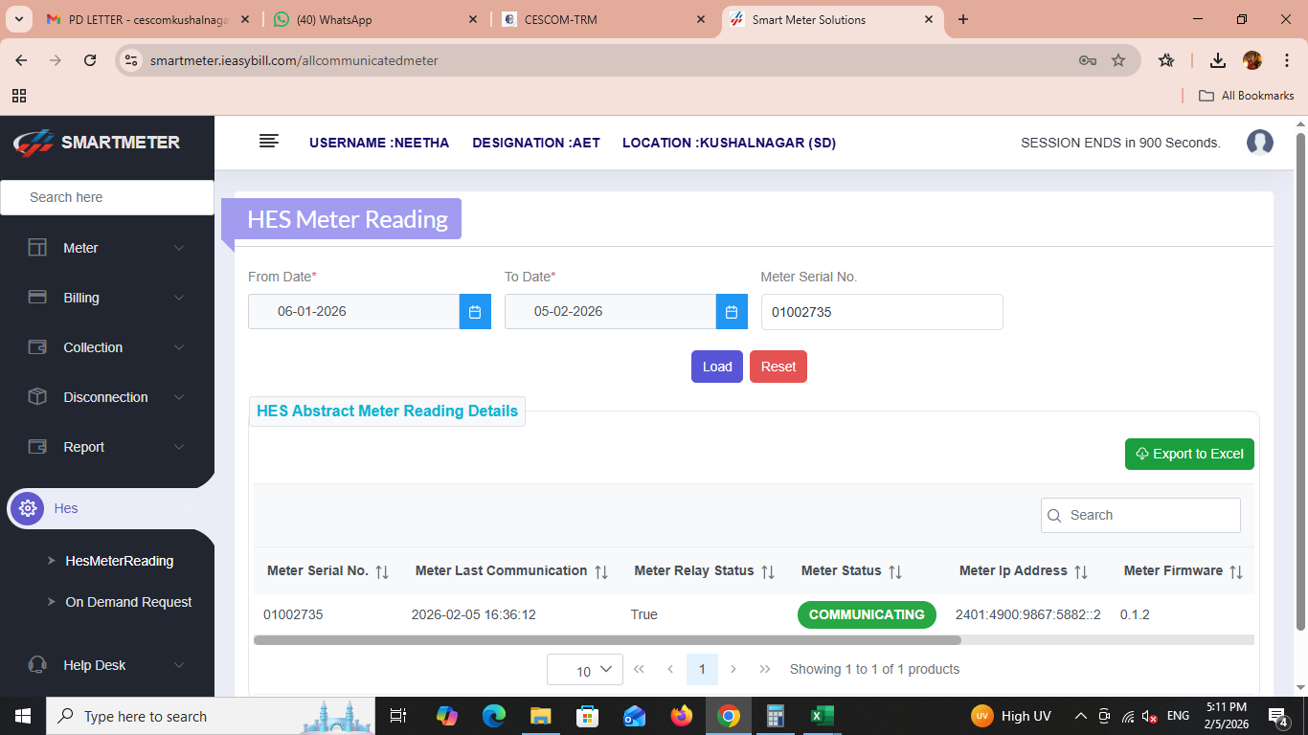Viewport: 1308px width, 735px height.
Task: Expand the Help Desk sidebar menu
Action: pyautogui.click(x=179, y=665)
